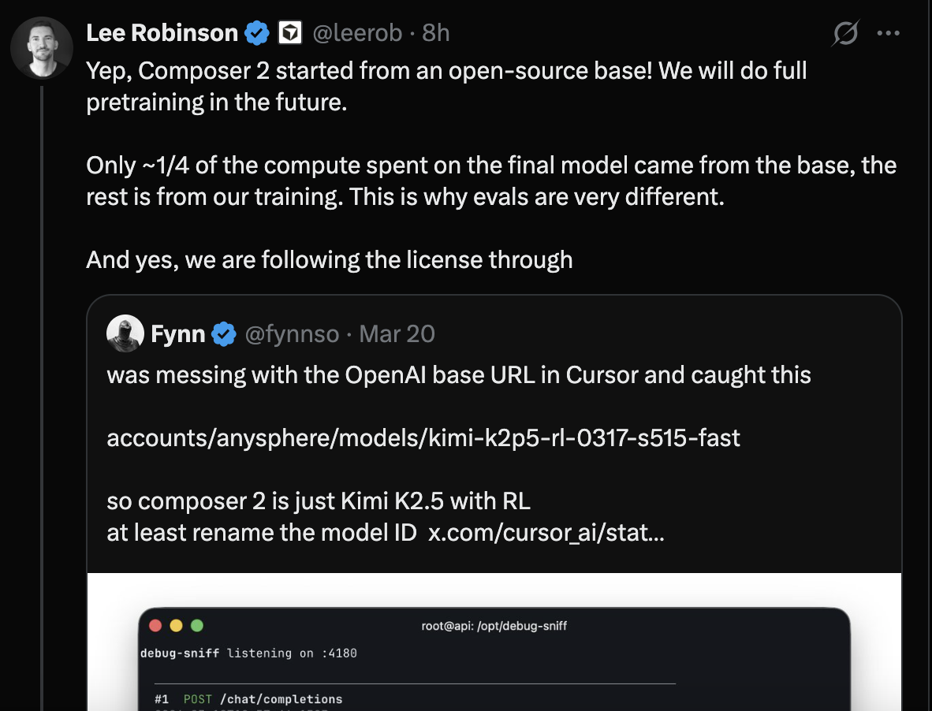Click the @fynnso handle
This screenshot has height=711, width=932.
coord(292,334)
